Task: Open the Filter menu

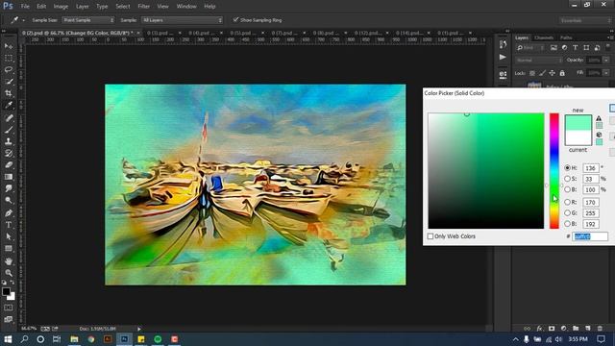Action: [x=143, y=7]
